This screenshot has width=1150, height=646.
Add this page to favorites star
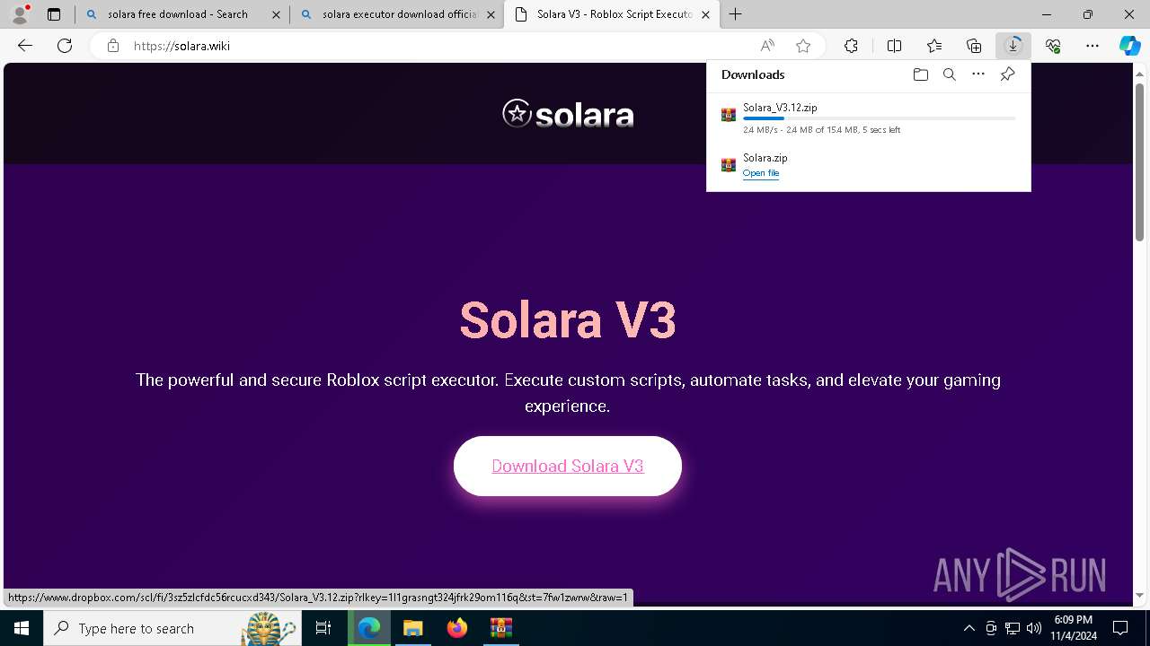(x=803, y=46)
